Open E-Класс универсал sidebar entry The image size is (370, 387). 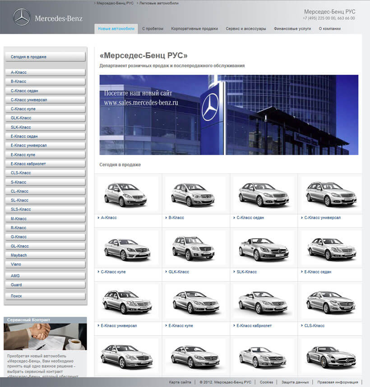(45, 146)
